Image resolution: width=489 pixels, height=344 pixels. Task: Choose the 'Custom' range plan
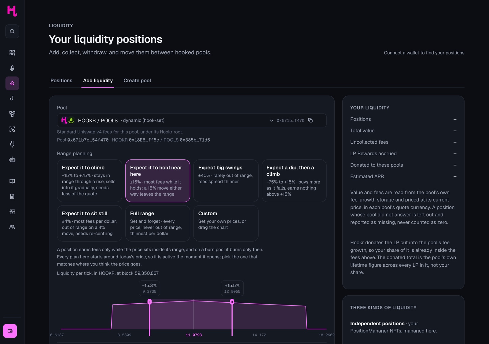(226, 223)
